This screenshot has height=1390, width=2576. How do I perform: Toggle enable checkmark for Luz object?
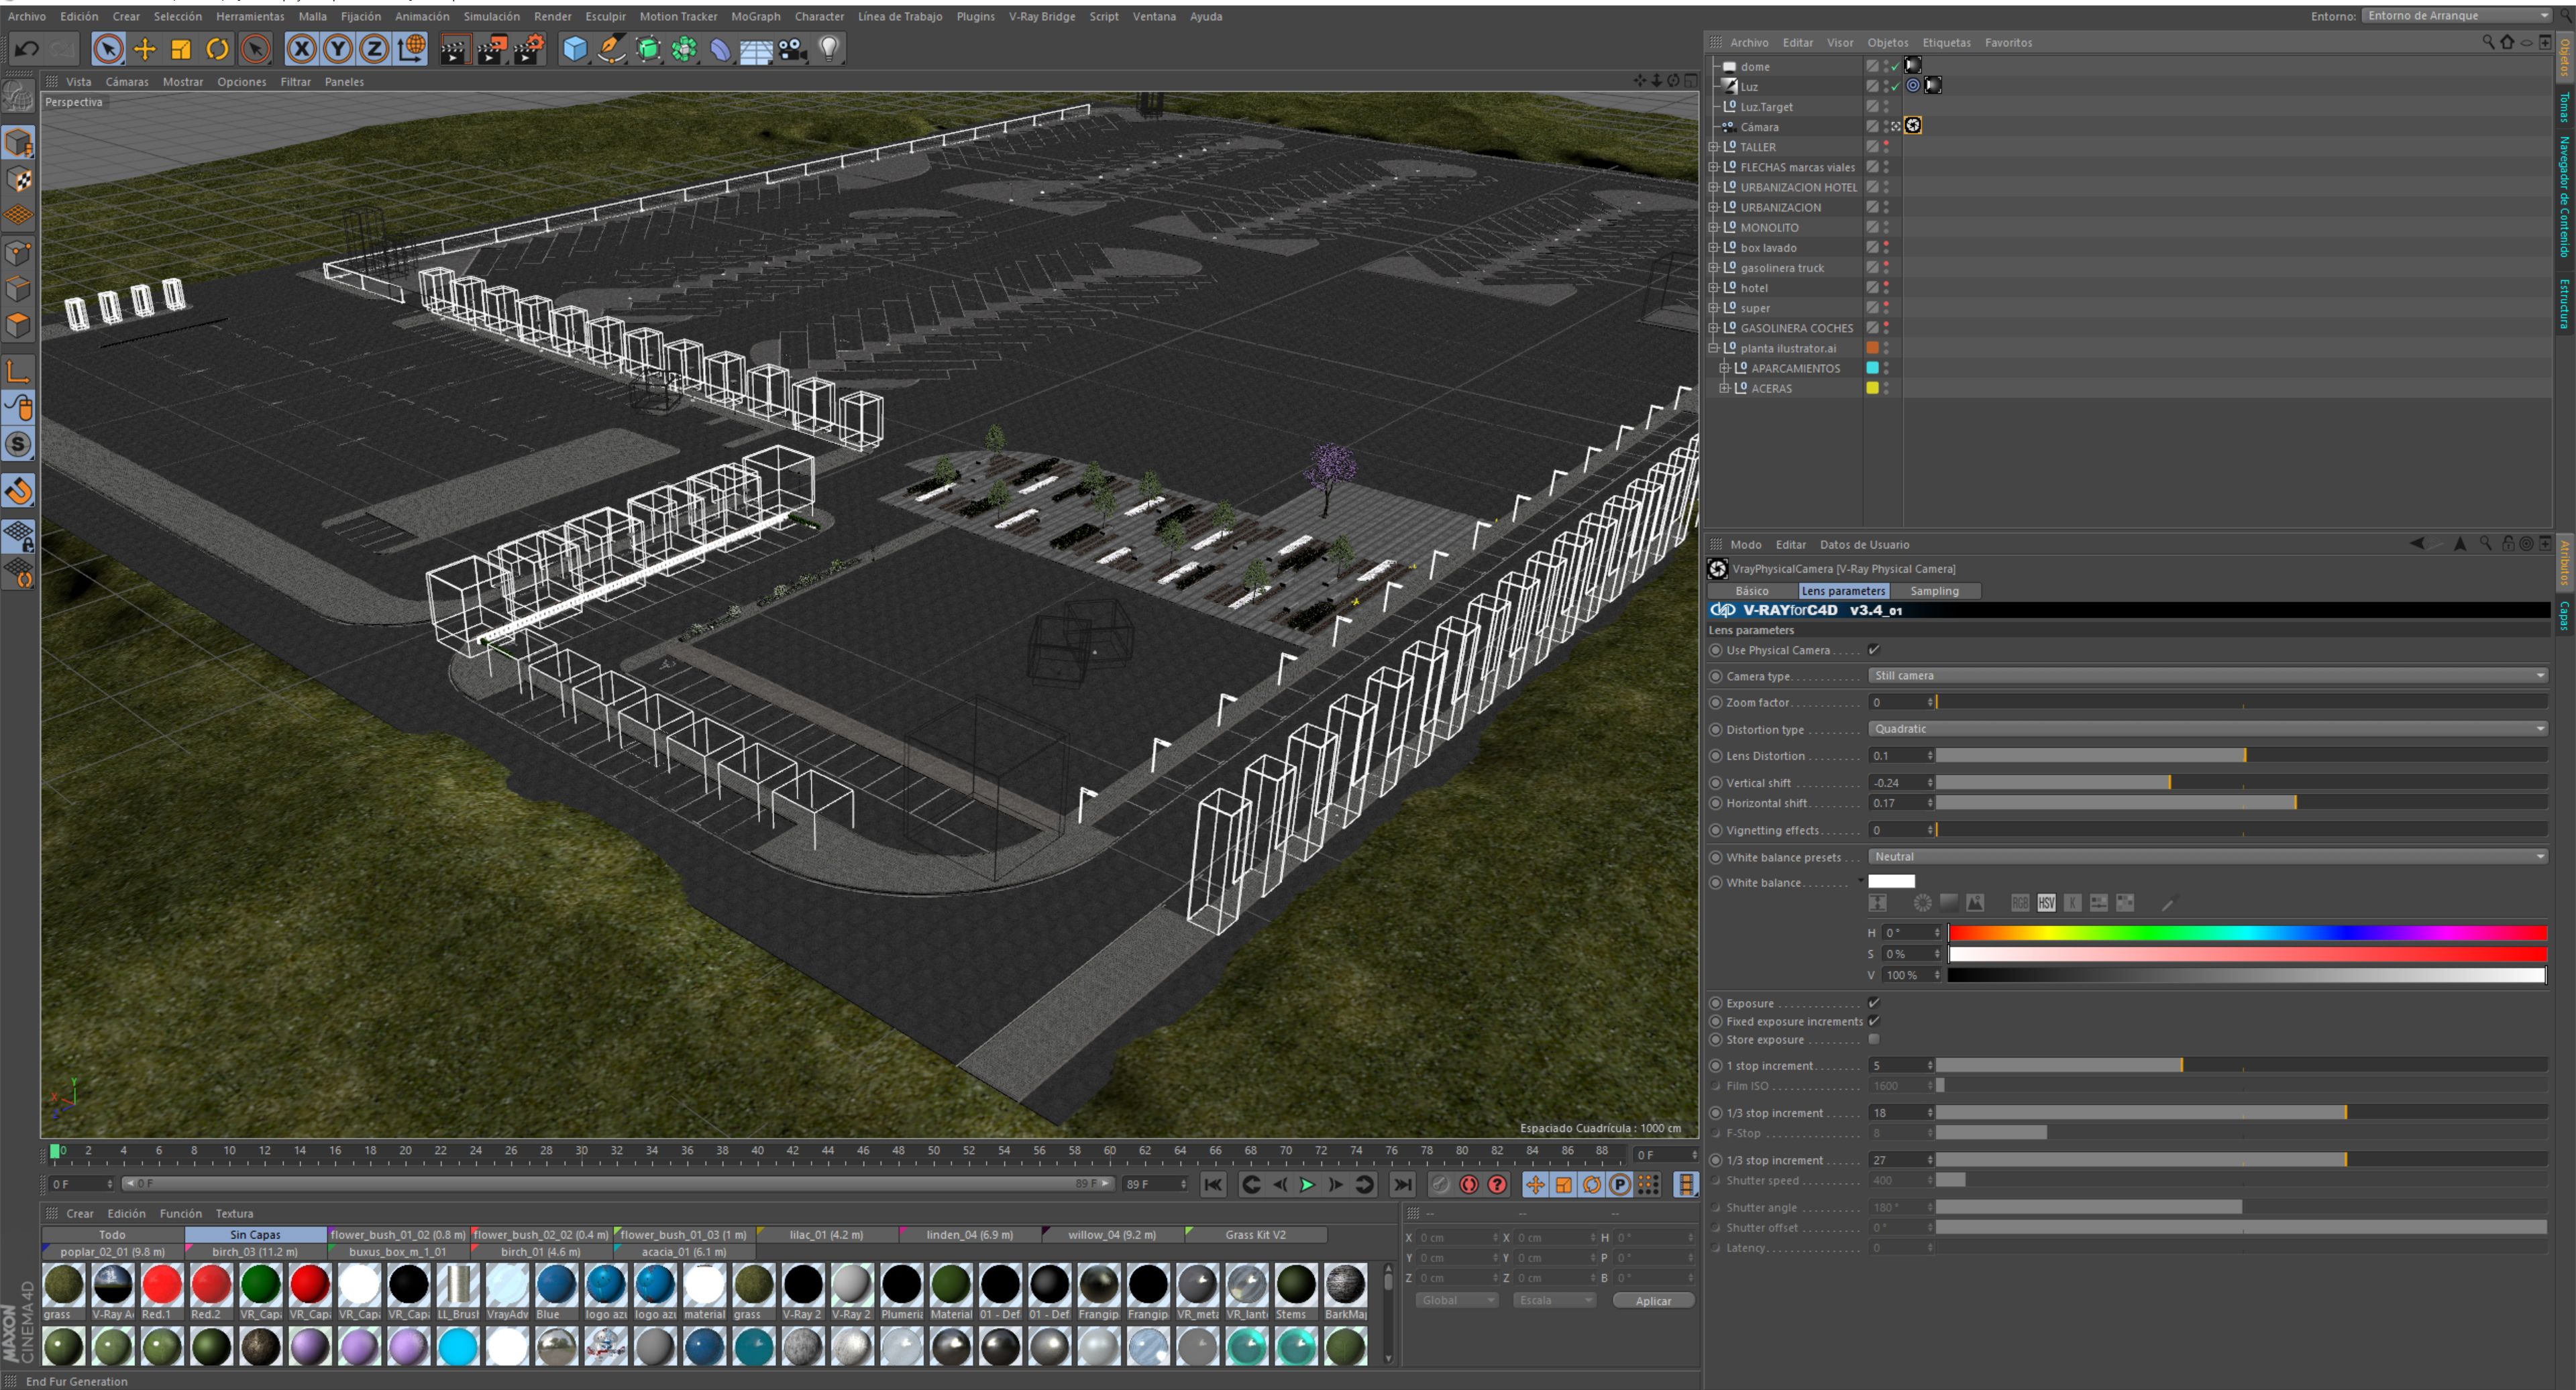point(1895,87)
